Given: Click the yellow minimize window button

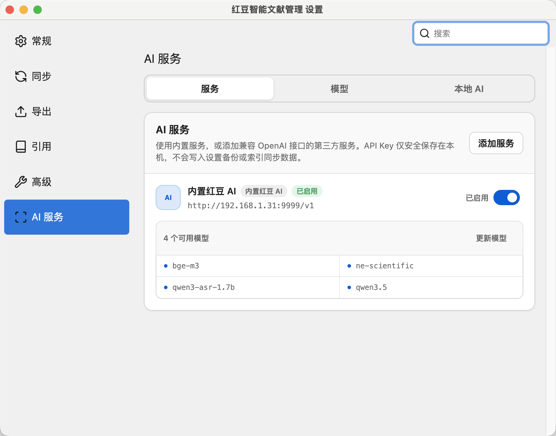Looking at the screenshot, I should (x=24, y=10).
